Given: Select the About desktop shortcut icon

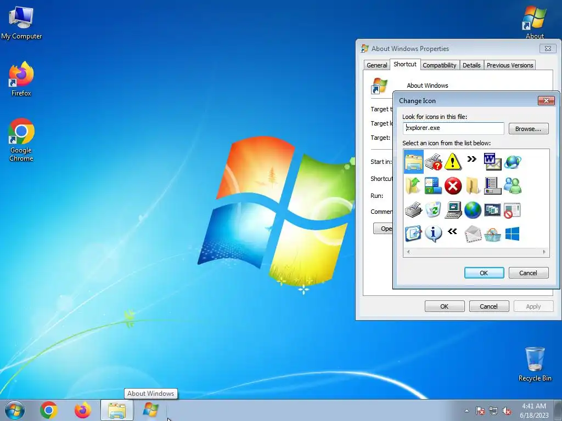Looking at the screenshot, I should [535, 22].
